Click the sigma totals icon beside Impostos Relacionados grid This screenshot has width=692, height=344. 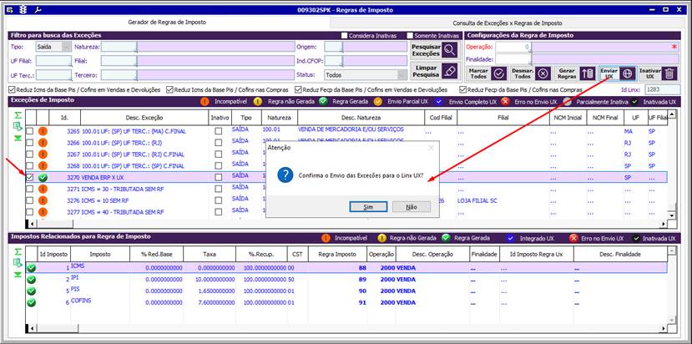[18, 252]
